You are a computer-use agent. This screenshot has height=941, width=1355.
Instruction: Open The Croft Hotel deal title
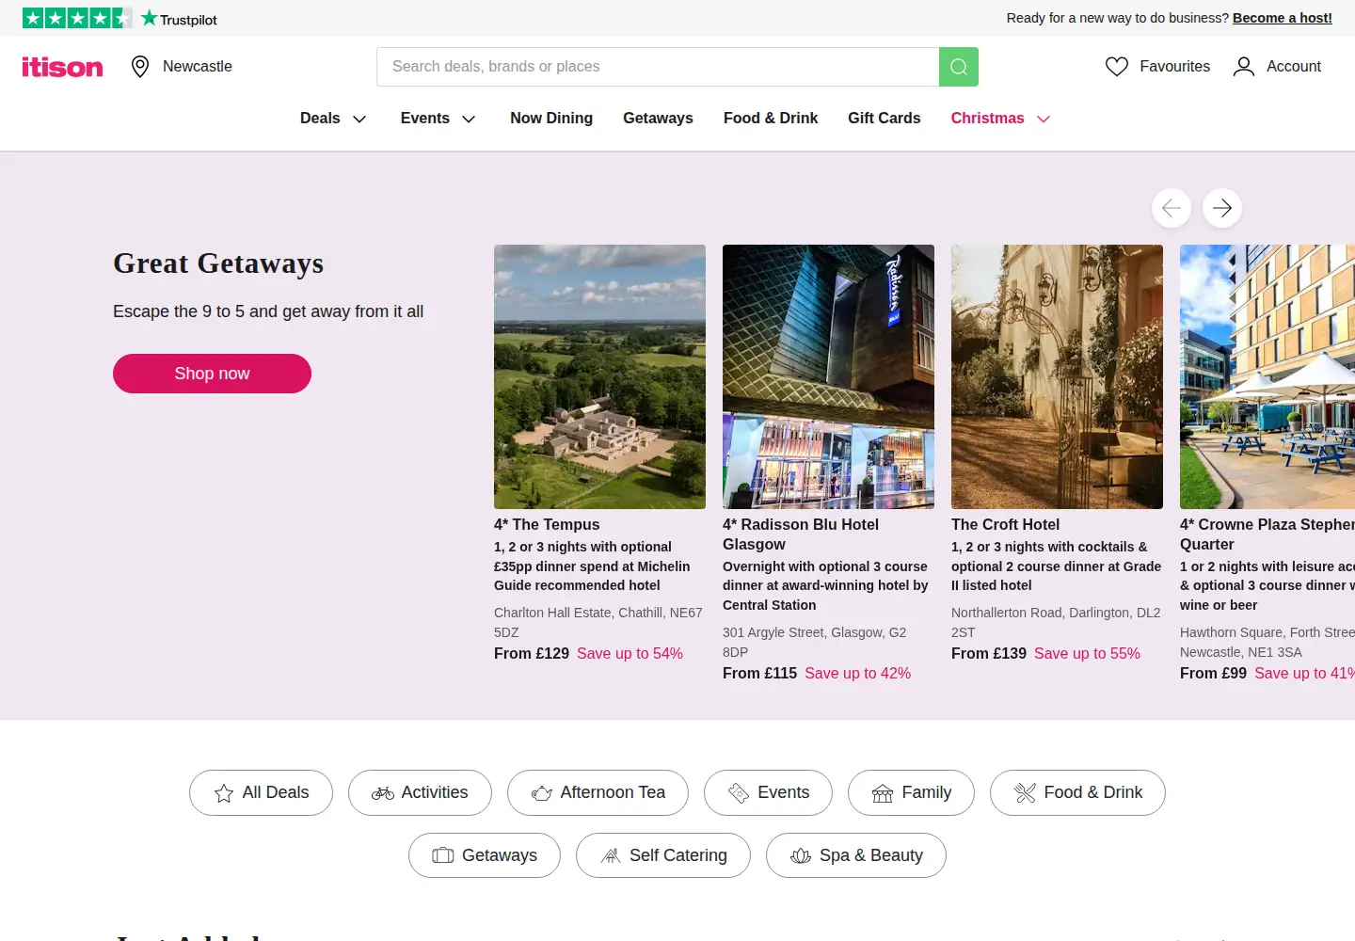click(x=1005, y=525)
